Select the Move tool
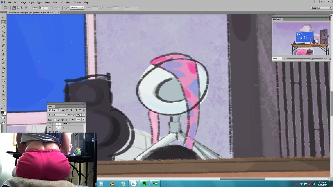Screen dimensions: 333x187 point(3,18)
